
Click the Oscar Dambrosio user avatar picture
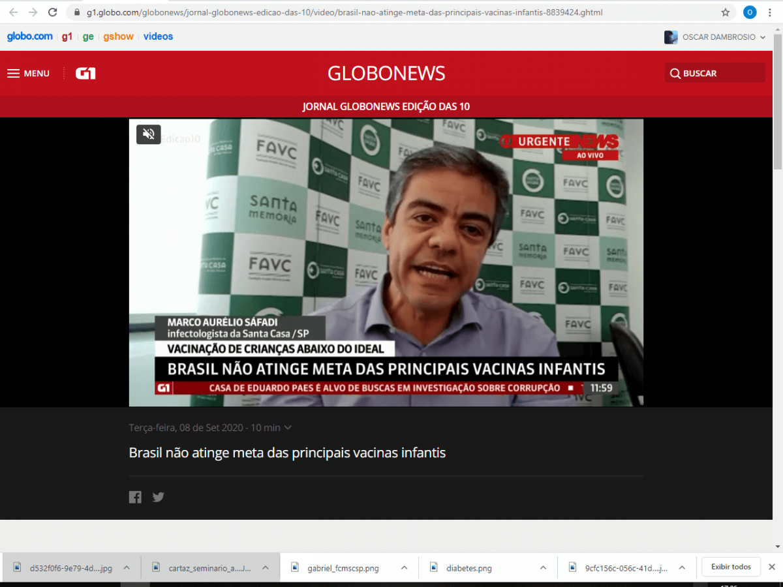(671, 37)
